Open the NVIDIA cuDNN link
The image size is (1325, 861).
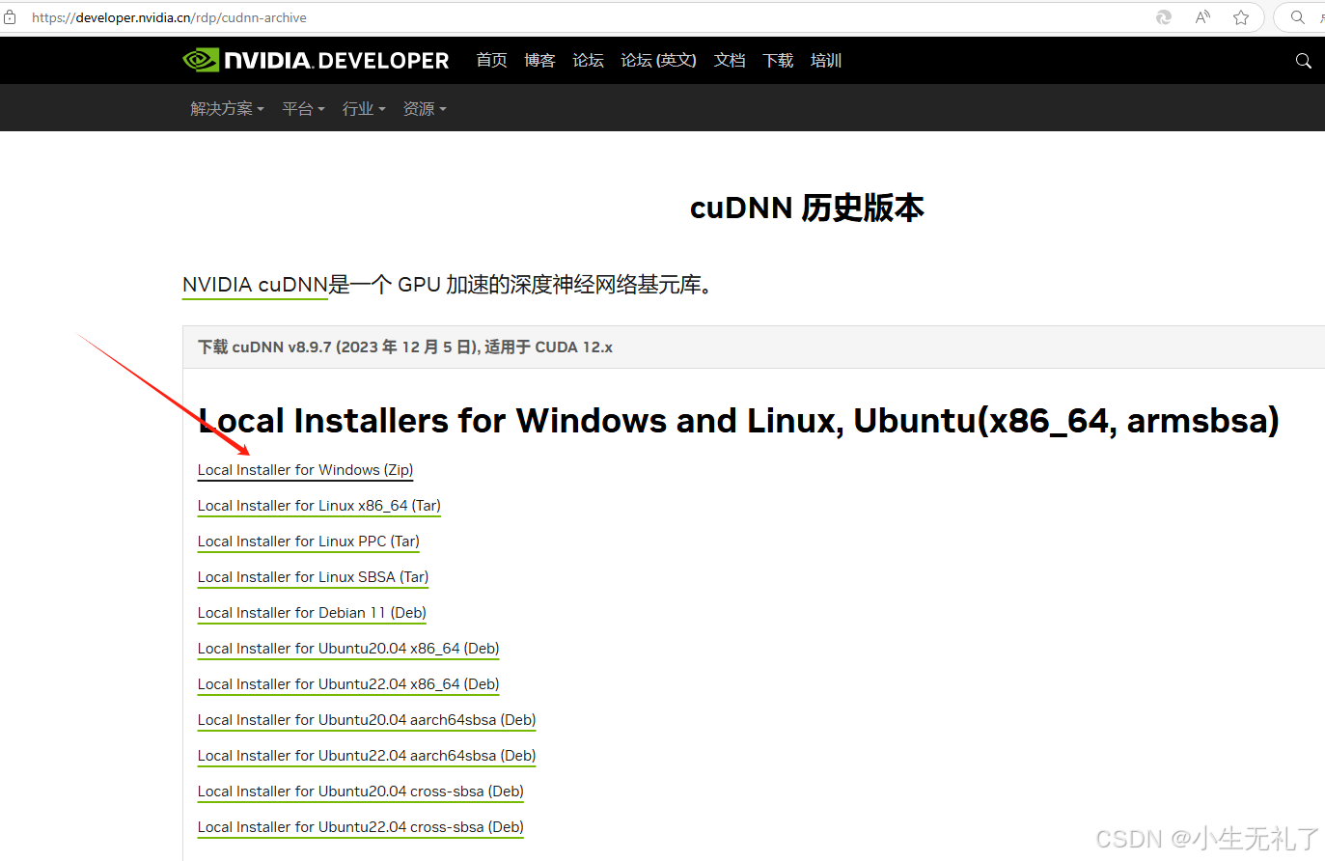254,285
